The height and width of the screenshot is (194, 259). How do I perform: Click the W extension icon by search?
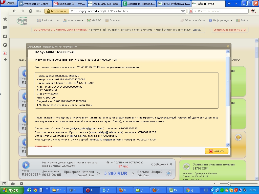click(x=253, y=11)
